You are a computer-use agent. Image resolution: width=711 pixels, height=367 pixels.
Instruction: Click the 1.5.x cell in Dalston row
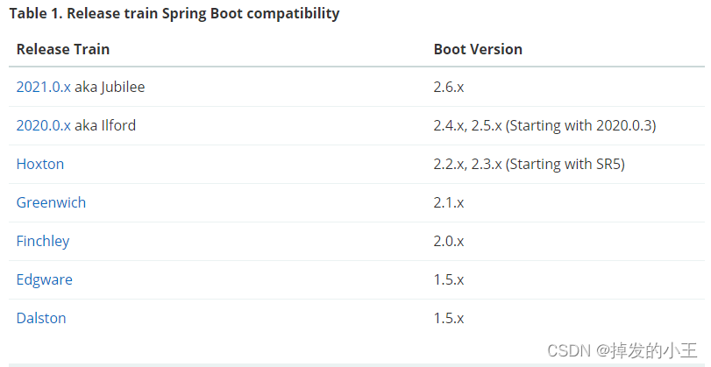point(449,318)
